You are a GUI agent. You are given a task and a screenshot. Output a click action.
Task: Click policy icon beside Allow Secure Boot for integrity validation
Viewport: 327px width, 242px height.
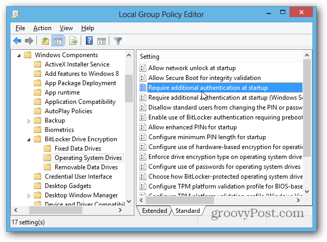pos(143,78)
